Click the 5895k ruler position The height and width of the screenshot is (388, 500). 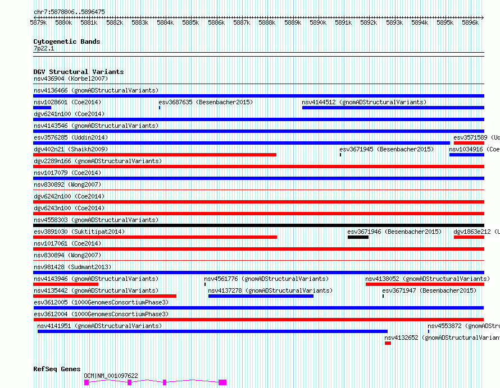click(445, 22)
